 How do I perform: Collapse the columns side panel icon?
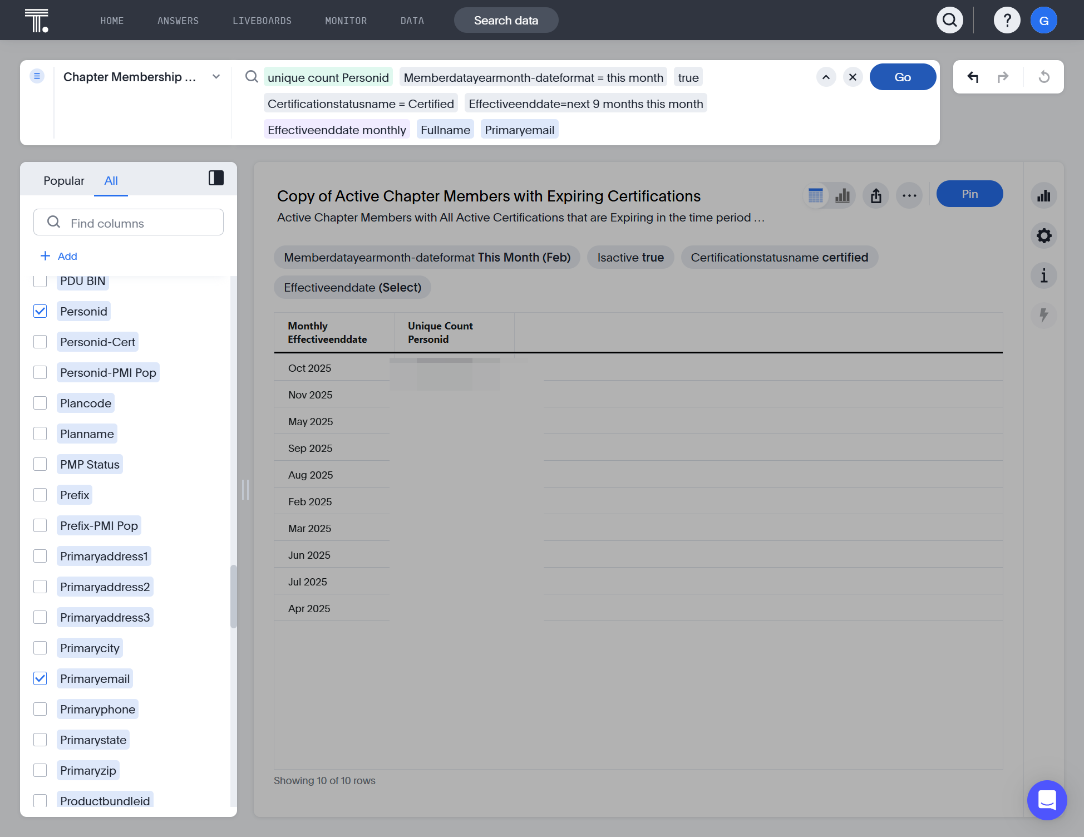[x=216, y=178]
